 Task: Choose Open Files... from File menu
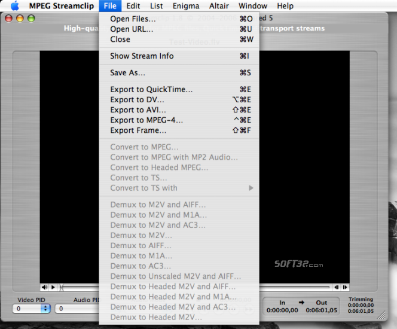[x=179, y=19]
